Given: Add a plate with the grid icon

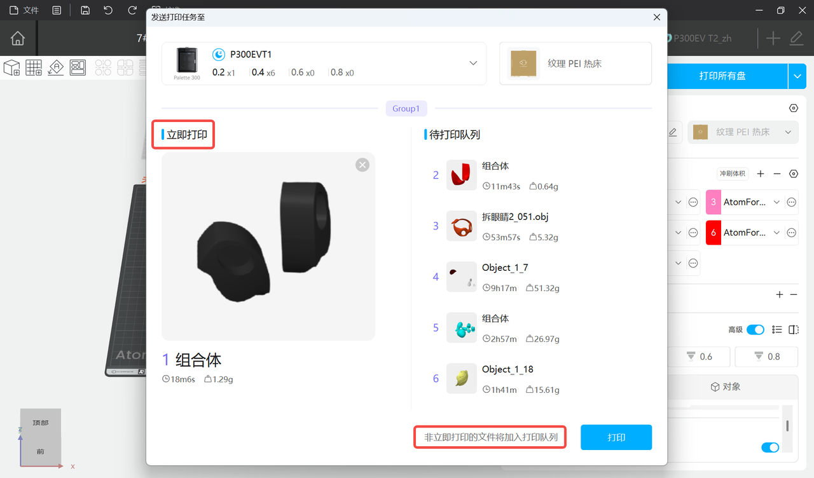Looking at the screenshot, I should (34, 67).
